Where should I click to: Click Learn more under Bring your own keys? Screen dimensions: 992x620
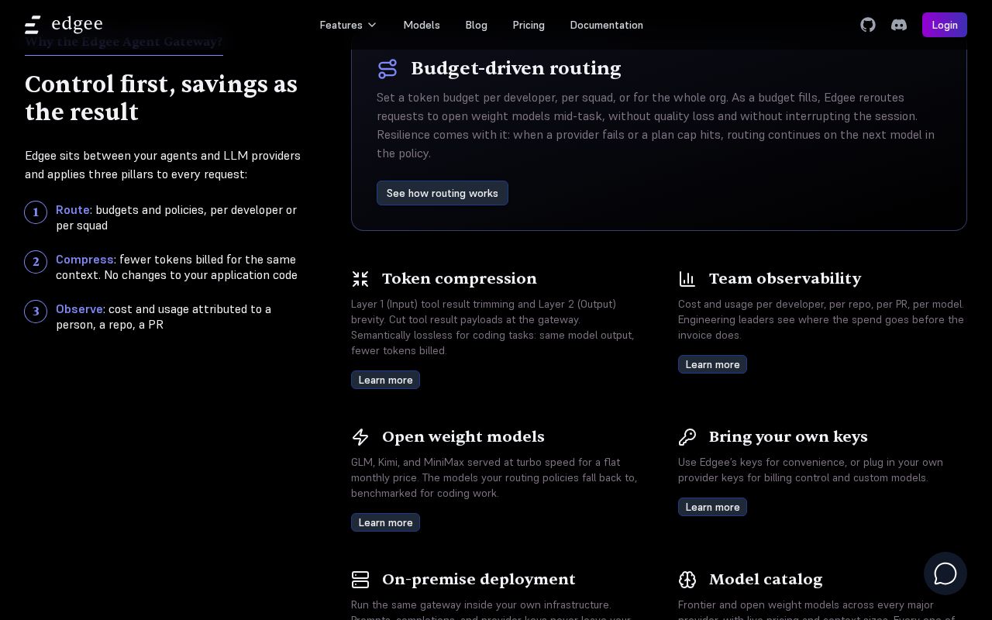pos(712,507)
